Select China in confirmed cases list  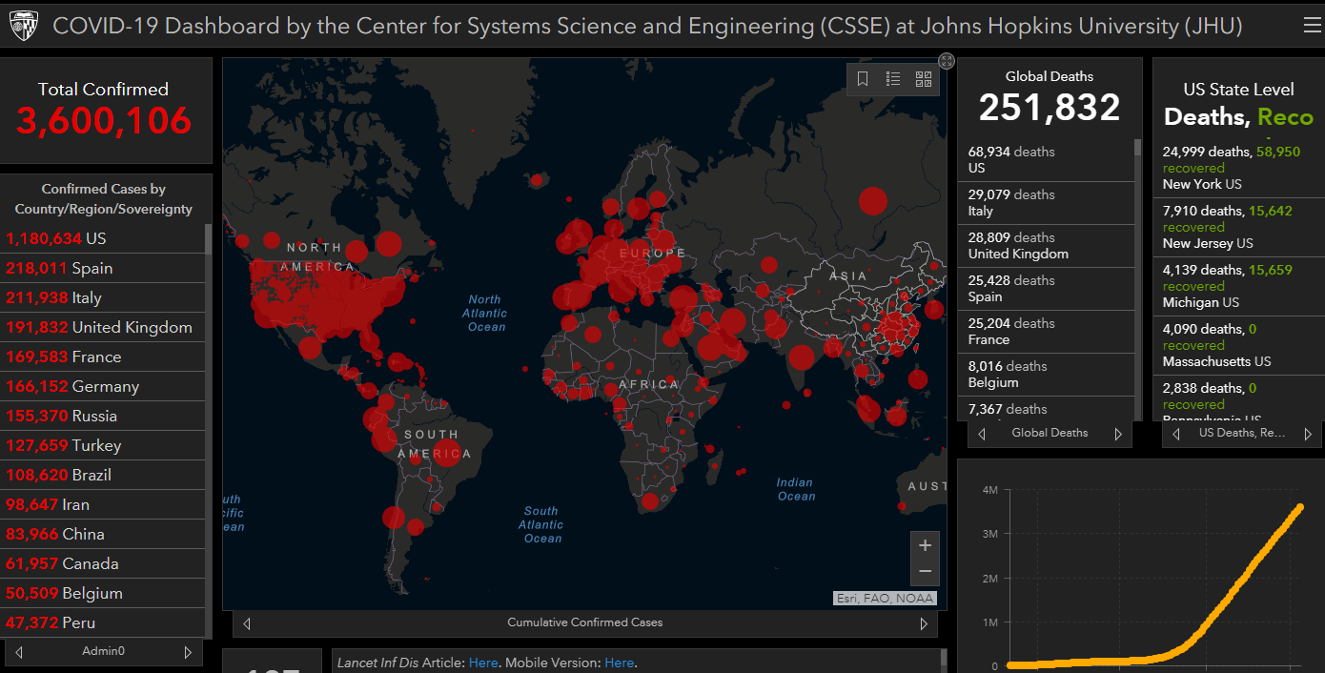click(103, 534)
